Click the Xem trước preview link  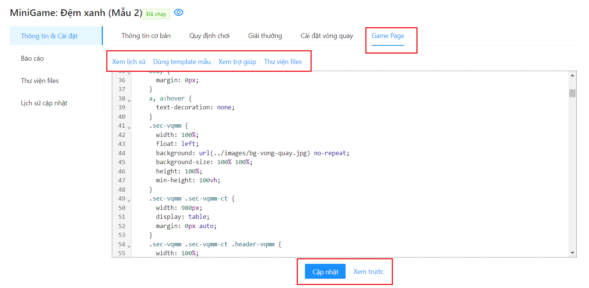tap(368, 272)
